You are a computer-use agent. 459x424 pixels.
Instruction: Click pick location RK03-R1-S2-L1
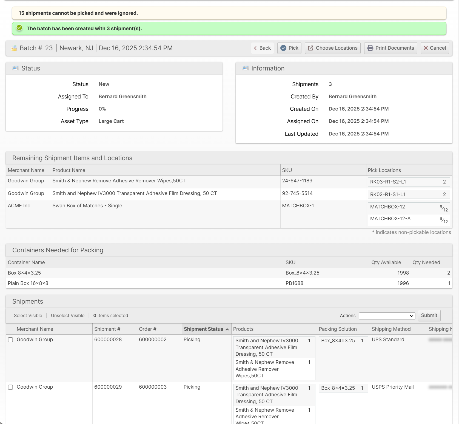click(x=388, y=182)
